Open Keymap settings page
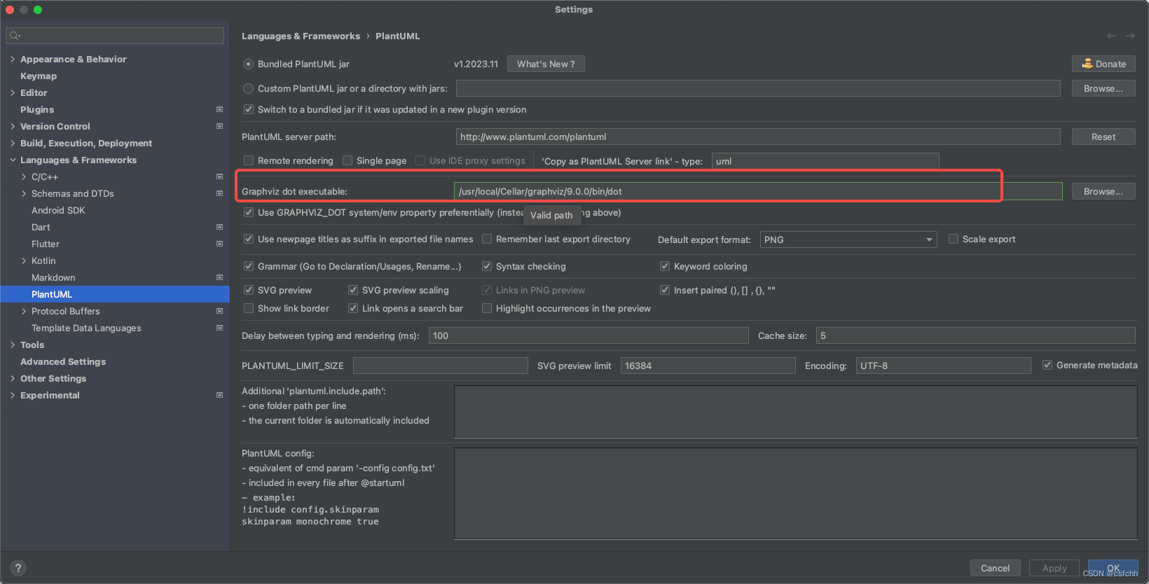1149x584 pixels. 39,76
